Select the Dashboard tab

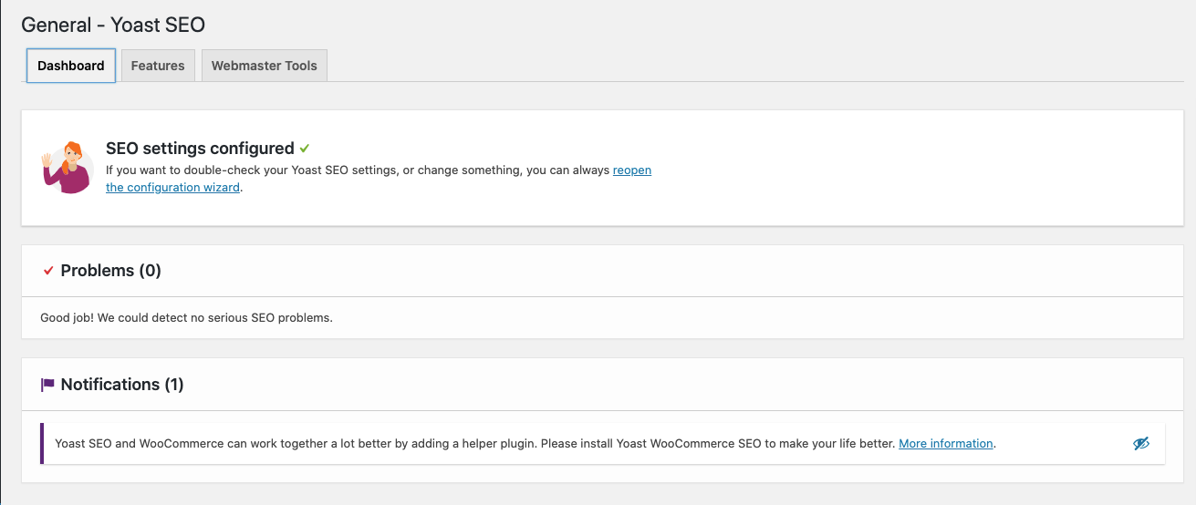click(71, 66)
